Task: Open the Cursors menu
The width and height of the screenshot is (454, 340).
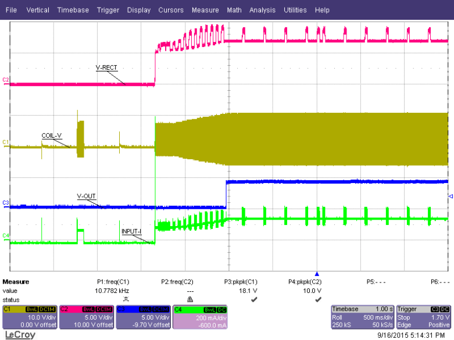Action: [171, 10]
